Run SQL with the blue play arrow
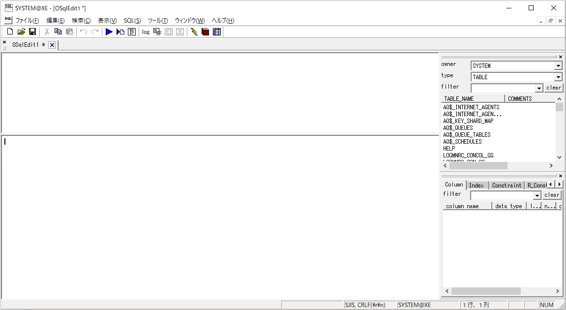This screenshot has width=566, height=310. click(x=109, y=32)
